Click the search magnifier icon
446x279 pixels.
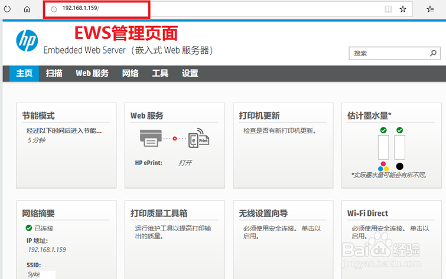(x=433, y=53)
